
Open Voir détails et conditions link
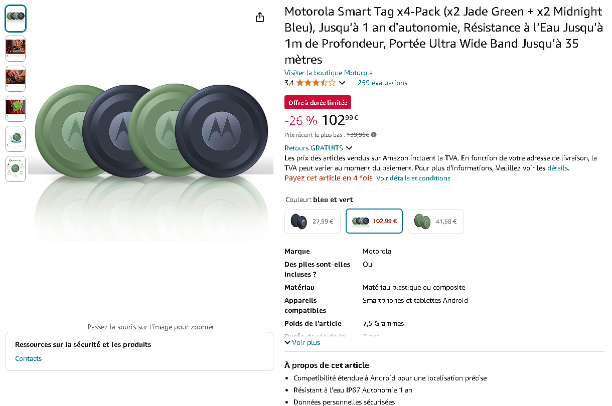(x=413, y=178)
